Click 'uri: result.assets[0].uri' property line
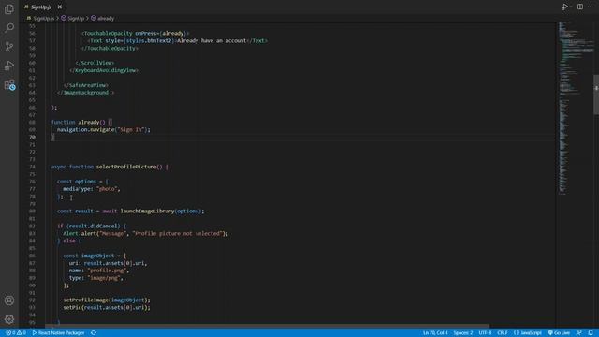599x337 pixels. 108,263
